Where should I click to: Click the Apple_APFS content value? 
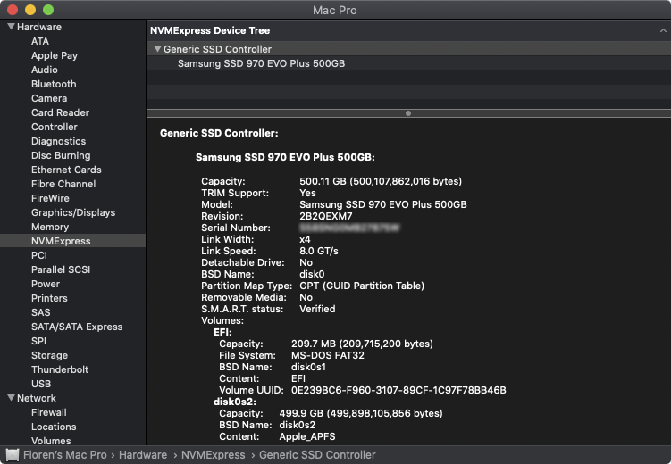point(307,436)
